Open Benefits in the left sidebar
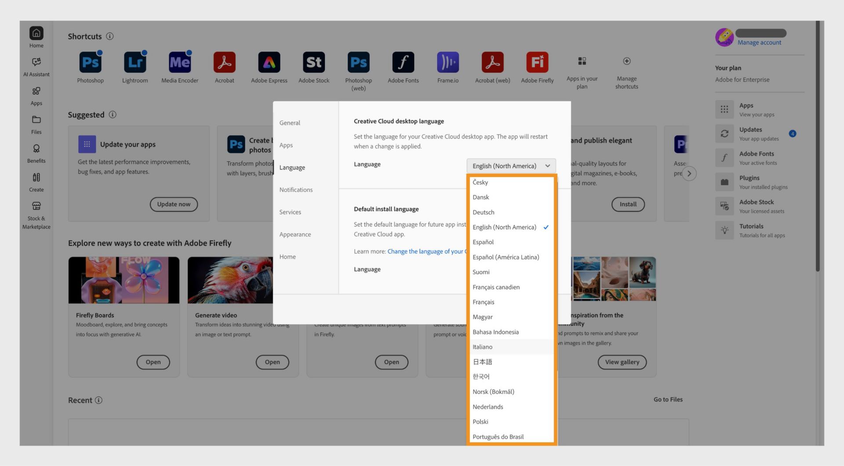Image resolution: width=844 pixels, height=466 pixels. 36,154
